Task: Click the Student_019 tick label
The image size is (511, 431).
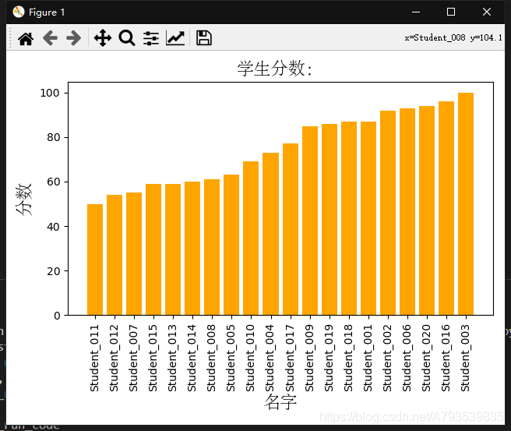Action: pos(329,358)
